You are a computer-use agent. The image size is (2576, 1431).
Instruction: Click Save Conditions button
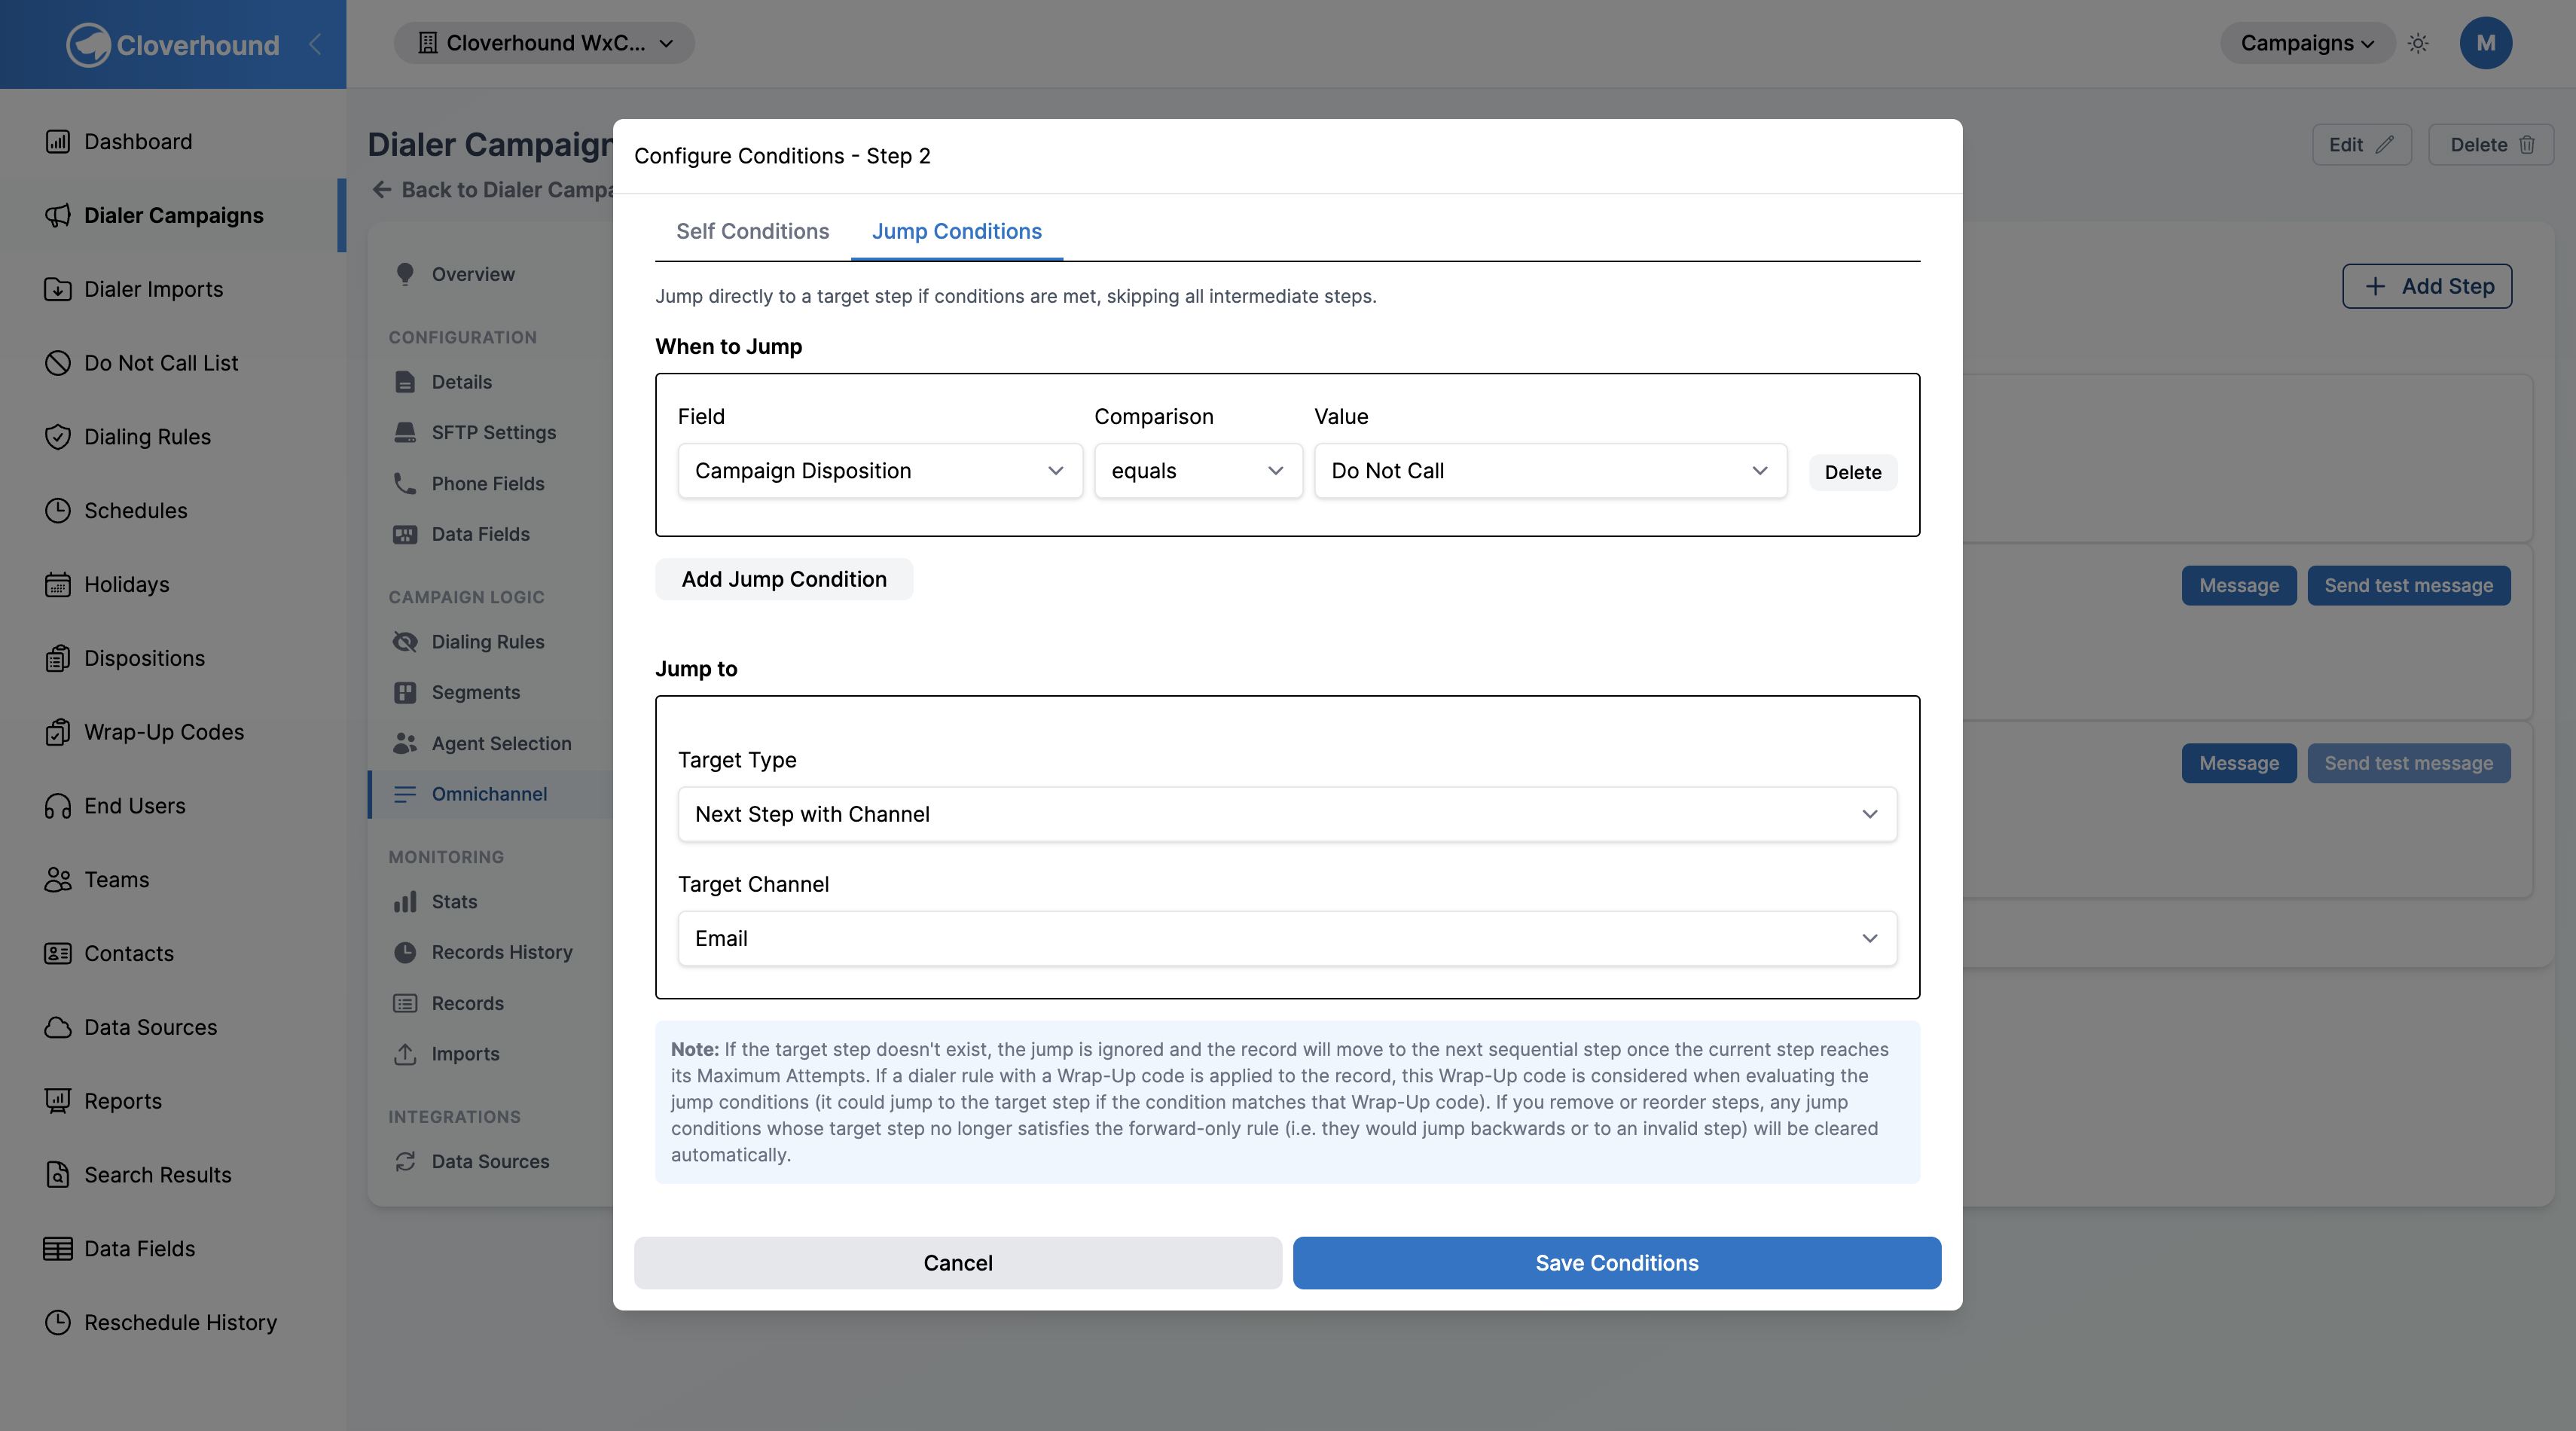coord(1616,1263)
